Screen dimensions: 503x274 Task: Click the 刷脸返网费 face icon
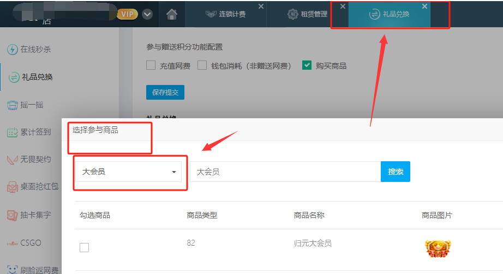point(12,270)
